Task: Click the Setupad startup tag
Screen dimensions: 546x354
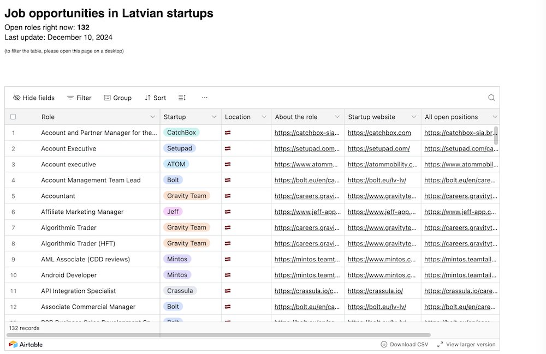Action: [x=179, y=148]
